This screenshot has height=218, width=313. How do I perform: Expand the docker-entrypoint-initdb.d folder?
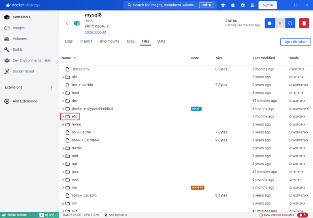63,109
